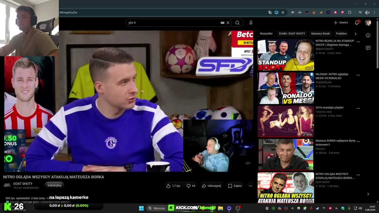Open options menu for Borek najlepsze dymy
The width and height of the screenshot is (379, 213).
[358, 142]
